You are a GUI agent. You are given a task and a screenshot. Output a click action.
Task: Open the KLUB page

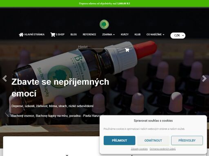point(138,35)
